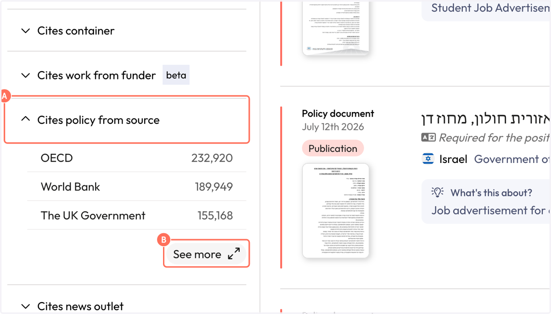Click the Israel country link

pyautogui.click(x=453, y=159)
